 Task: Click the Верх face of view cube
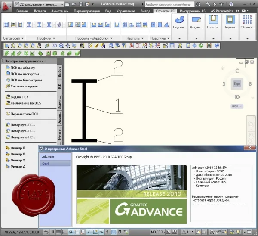tap(237, 84)
